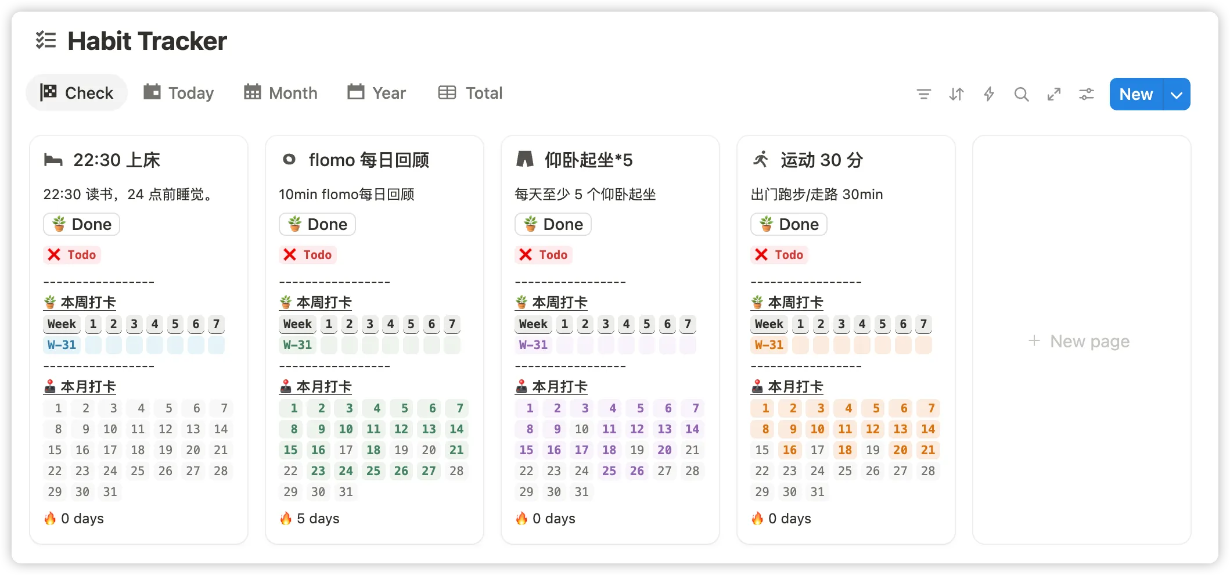Image resolution: width=1230 pixels, height=575 pixels.
Task: Click the bed icon on 22:30 上床 card
Action: [53, 160]
